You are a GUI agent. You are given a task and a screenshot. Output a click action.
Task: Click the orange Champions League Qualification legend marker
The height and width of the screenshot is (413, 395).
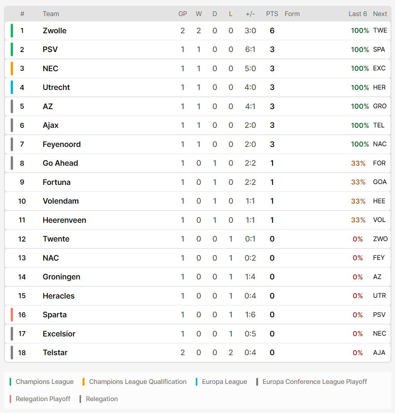(x=83, y=382)
